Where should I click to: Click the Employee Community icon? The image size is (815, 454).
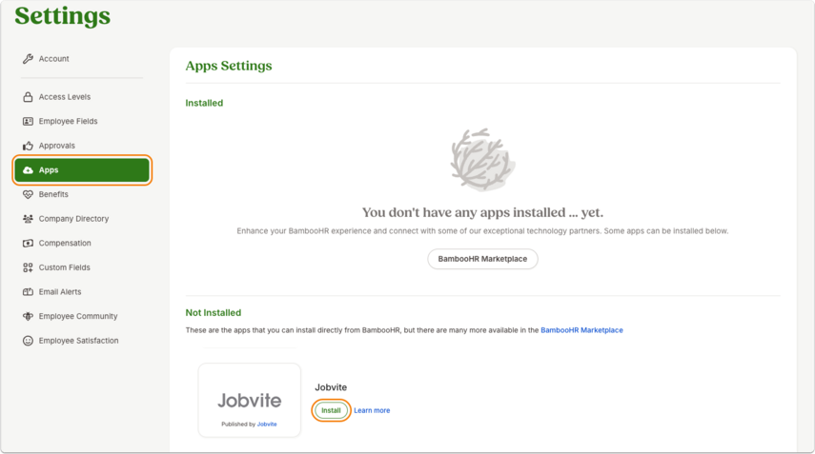click(28, 317)
